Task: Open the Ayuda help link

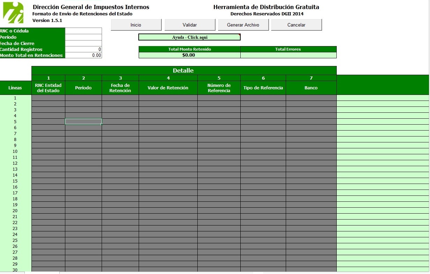Action: (189, 37)
